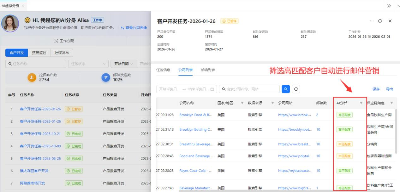Filter the AI分析 column

coord(361,103)
